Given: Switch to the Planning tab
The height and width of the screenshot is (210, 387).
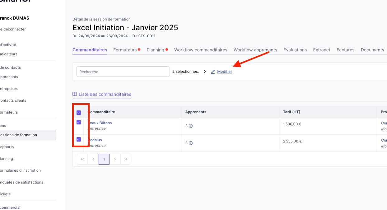Looking at the screenshot, I should coord(155,50).
